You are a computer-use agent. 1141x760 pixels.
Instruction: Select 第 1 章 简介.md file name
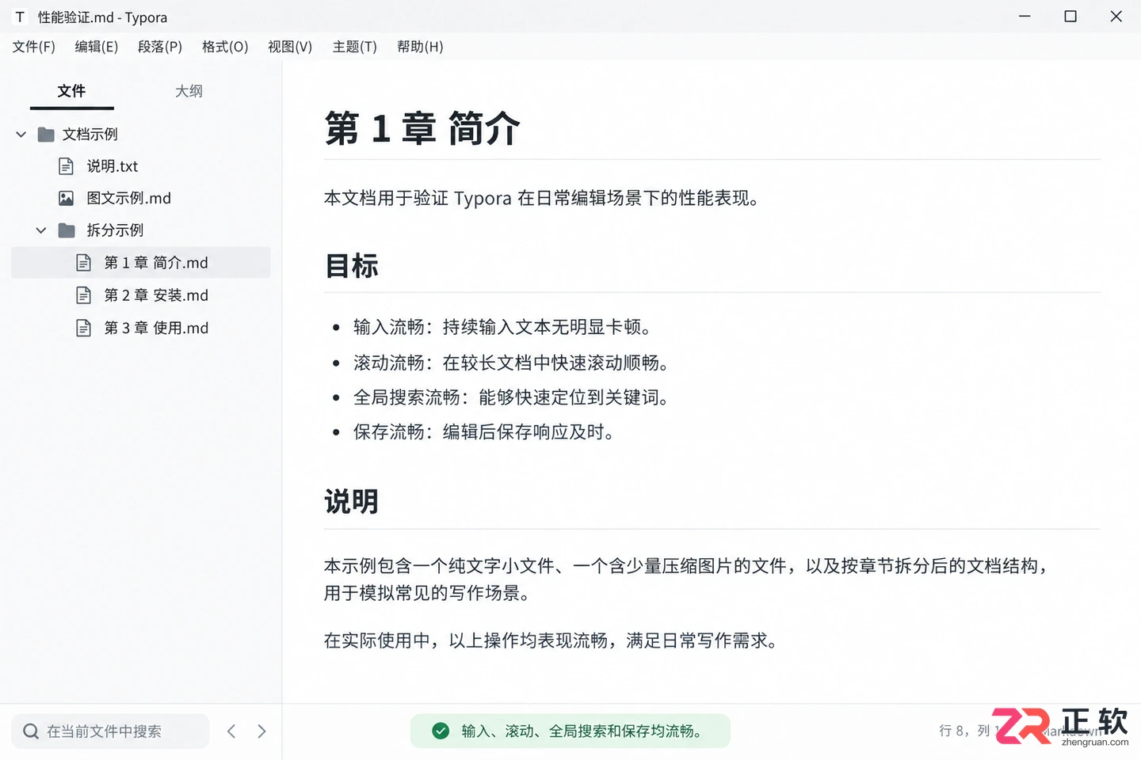[x=156, y=262]
